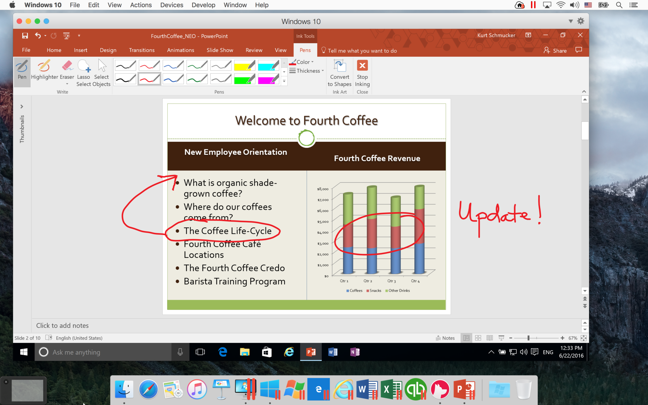Fit slide to current window
This screenshot has height=405, width=648.
[584, 338]
